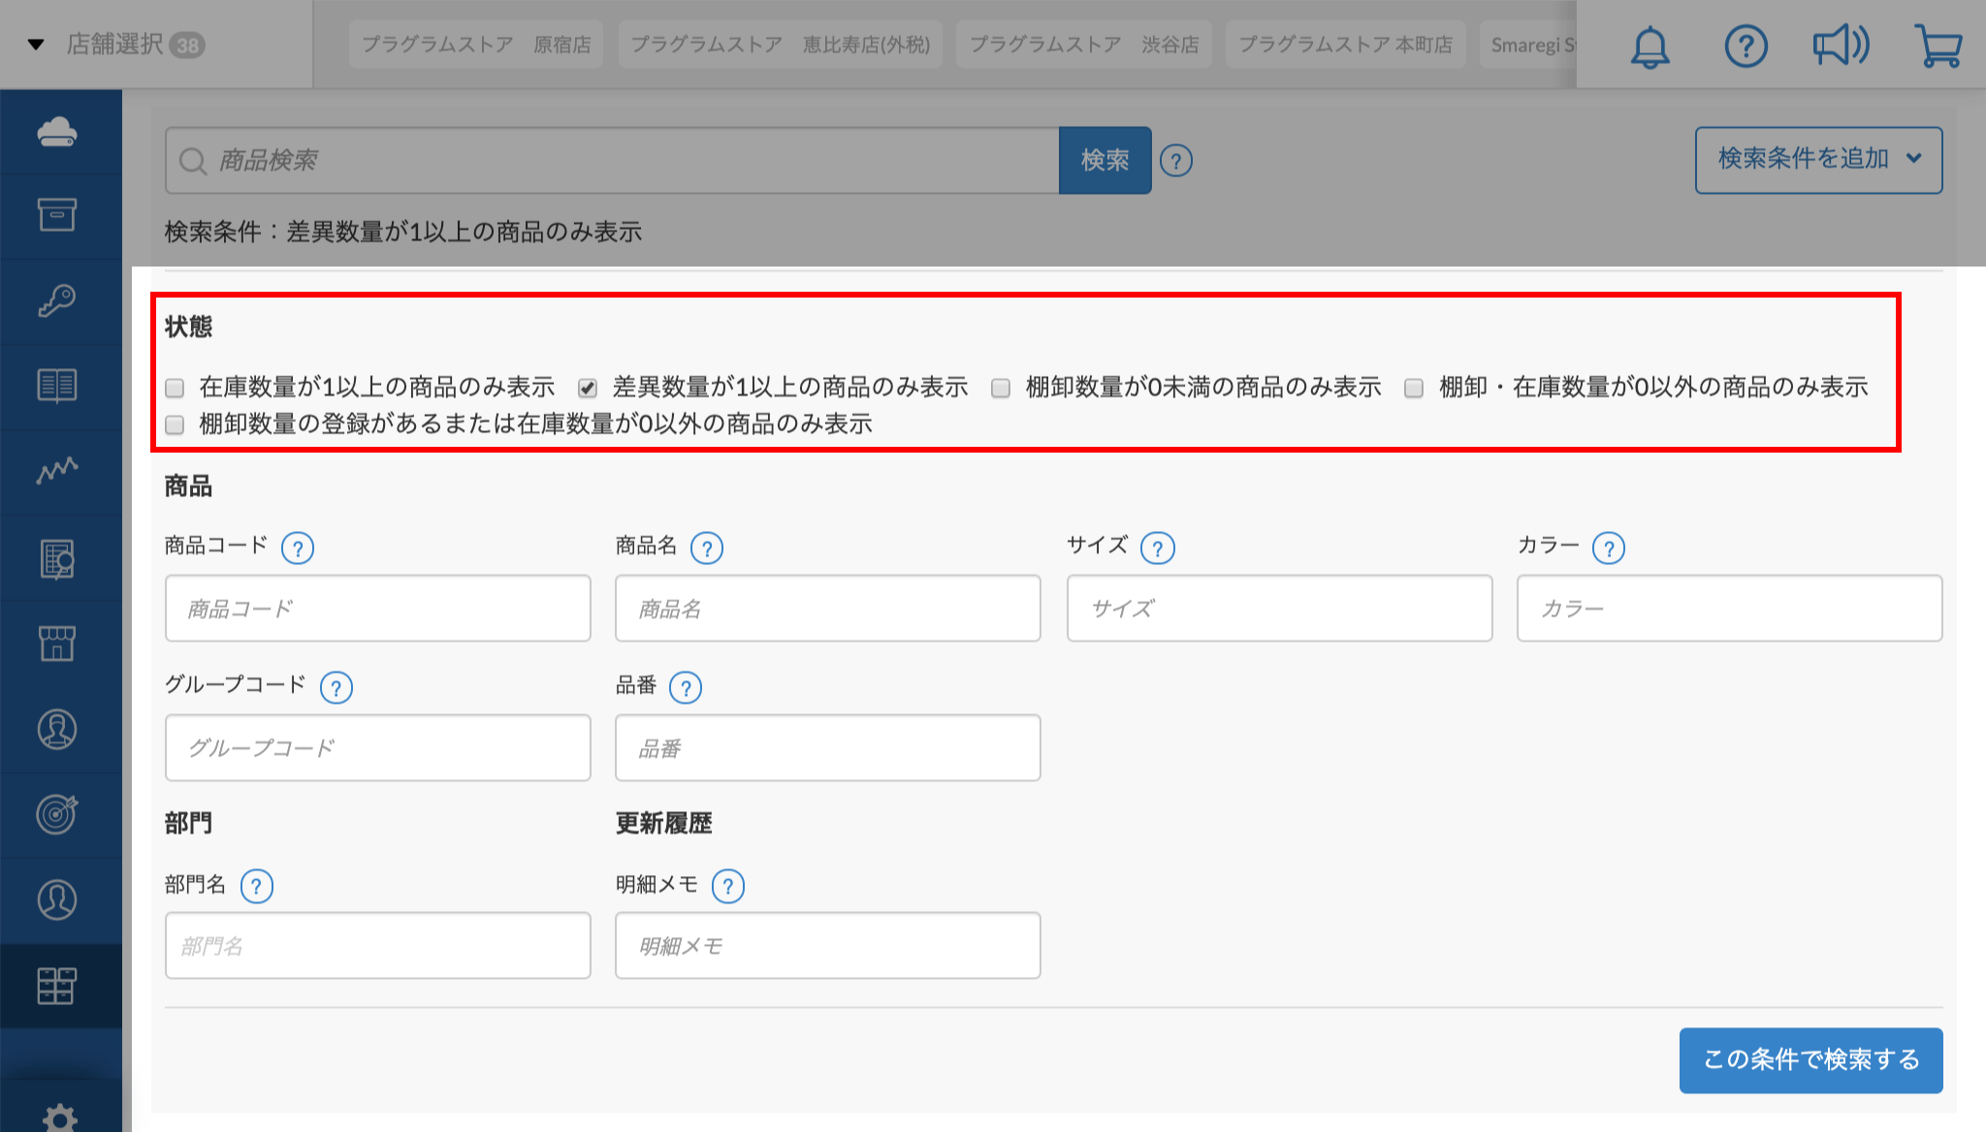Open the notifications bell icon
Screen dimensions: 1986x1132
1650,46
